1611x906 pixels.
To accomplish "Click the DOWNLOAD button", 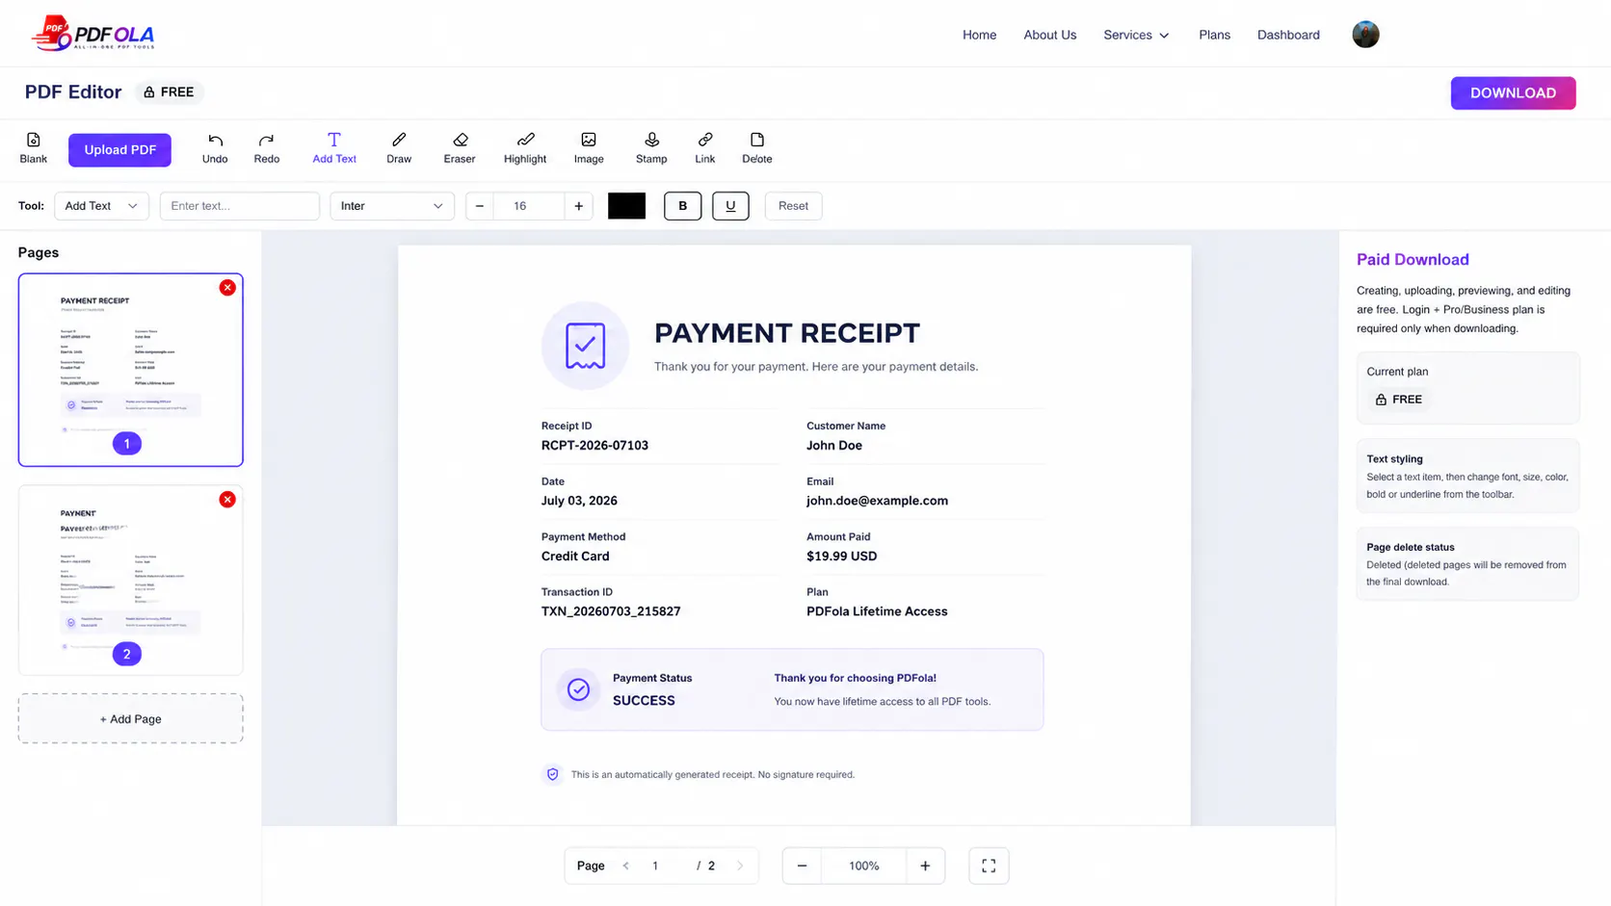I will 1513,93.
